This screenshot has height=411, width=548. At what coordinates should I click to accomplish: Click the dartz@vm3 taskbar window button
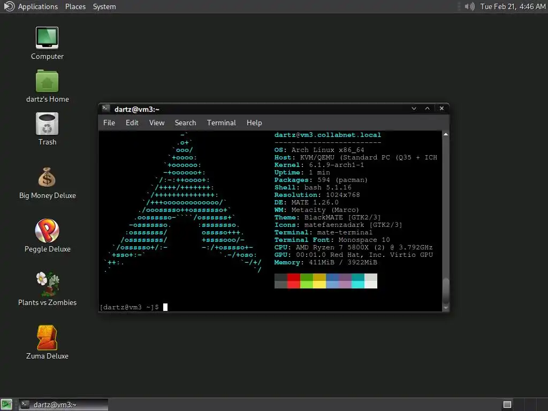click(63, 405)
